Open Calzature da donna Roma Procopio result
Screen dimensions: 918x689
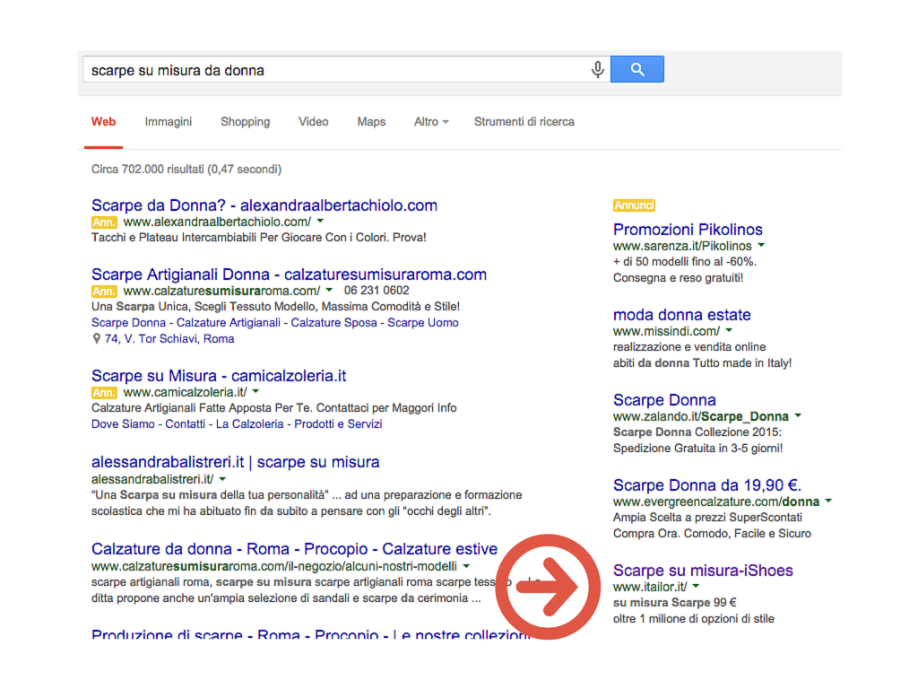click(x=294, y=549)
